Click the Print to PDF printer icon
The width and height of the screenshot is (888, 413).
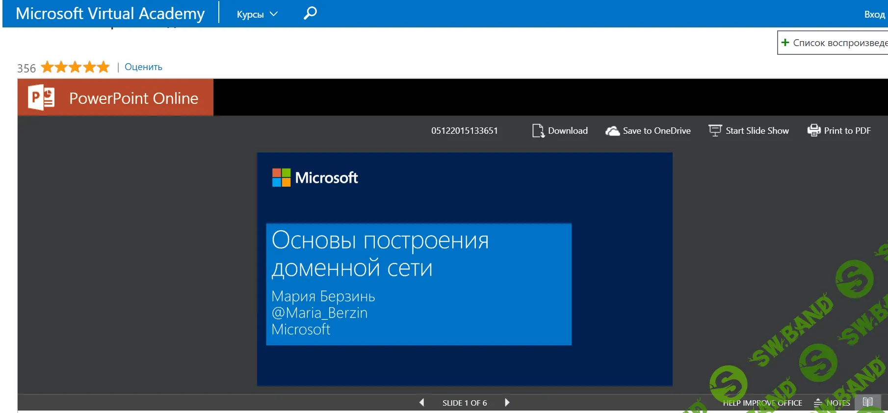pos(813,130)
